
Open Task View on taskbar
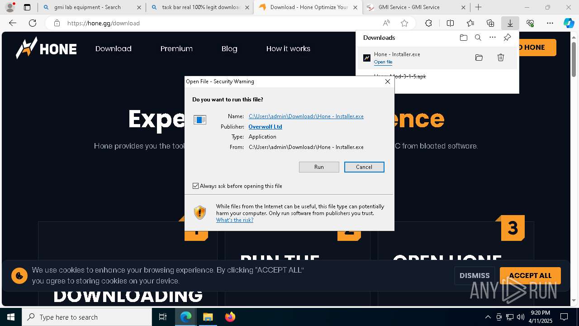point(163,317)
